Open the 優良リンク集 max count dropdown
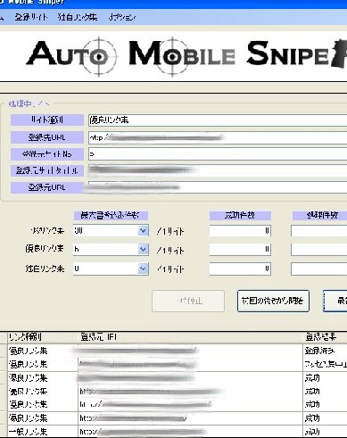The width and height of the screenshot is (347, 438). (143, 249)
